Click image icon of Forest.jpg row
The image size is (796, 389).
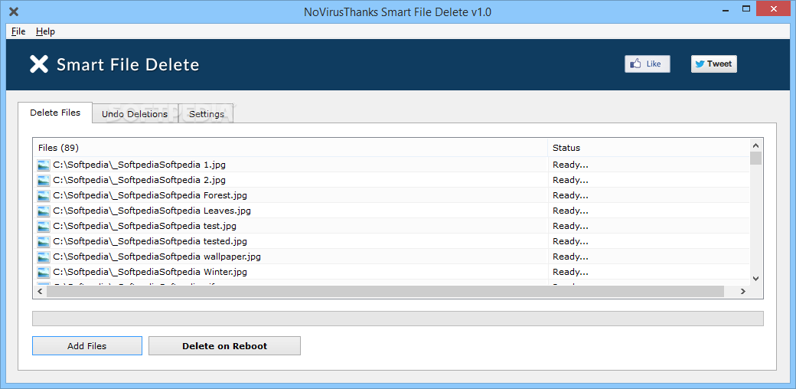click(44, 195)
